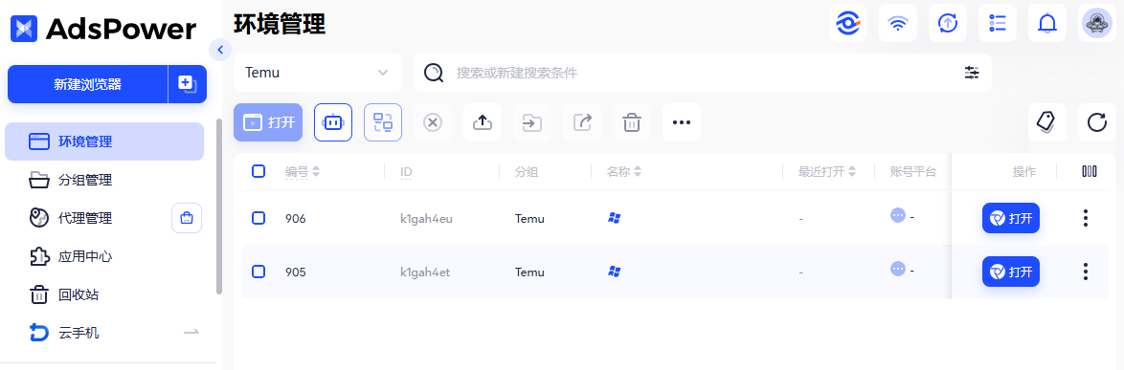Click the Windows icon in row 905
The width and height of the screenshot is (1124, 370).
point(614,272)
